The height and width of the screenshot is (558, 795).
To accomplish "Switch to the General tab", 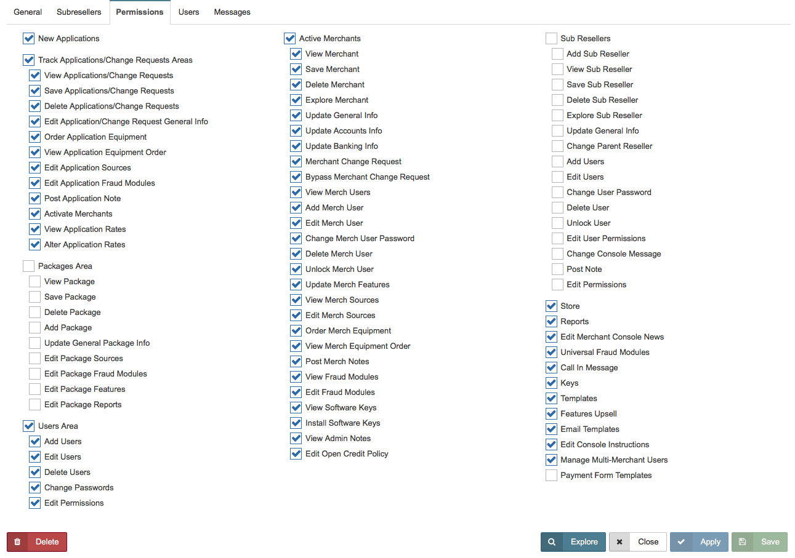I will point(28,12).
